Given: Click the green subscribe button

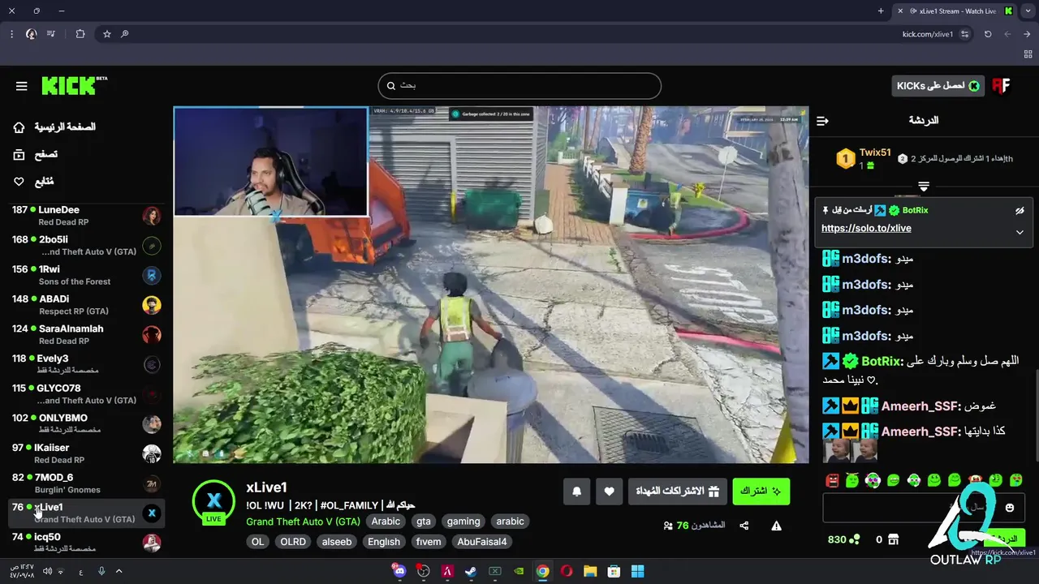Looking at the screenshot, I should pos(761,492).
